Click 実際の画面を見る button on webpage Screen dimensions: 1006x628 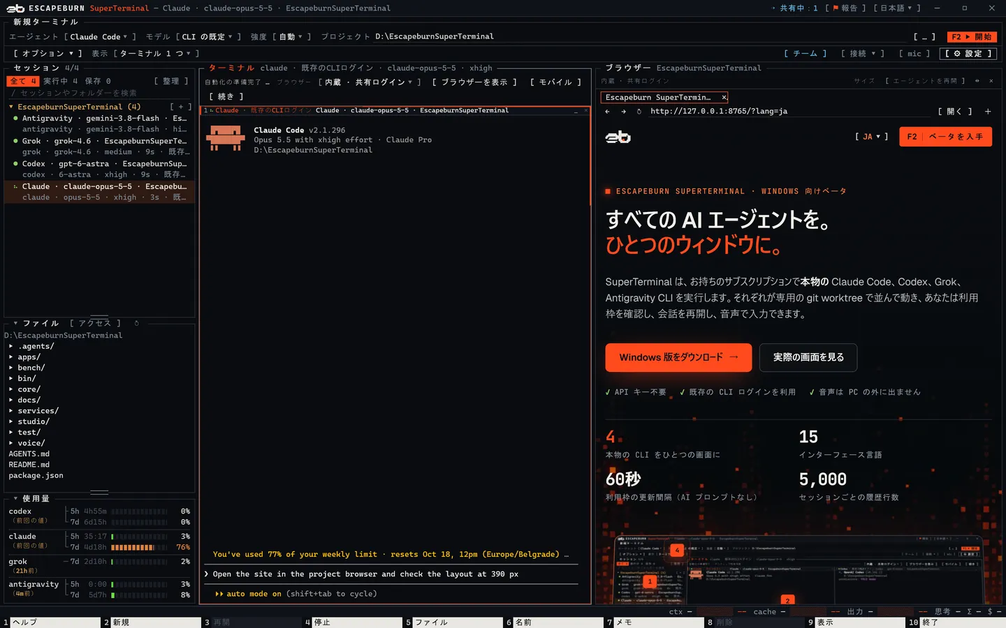click(808, 357)
